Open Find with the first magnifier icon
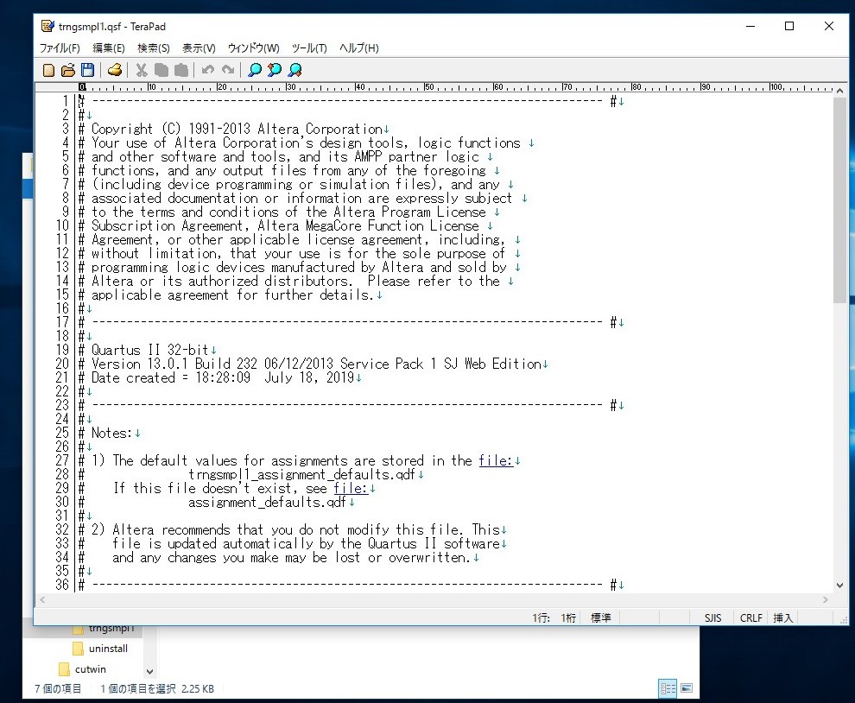 [x=255, y=70]
